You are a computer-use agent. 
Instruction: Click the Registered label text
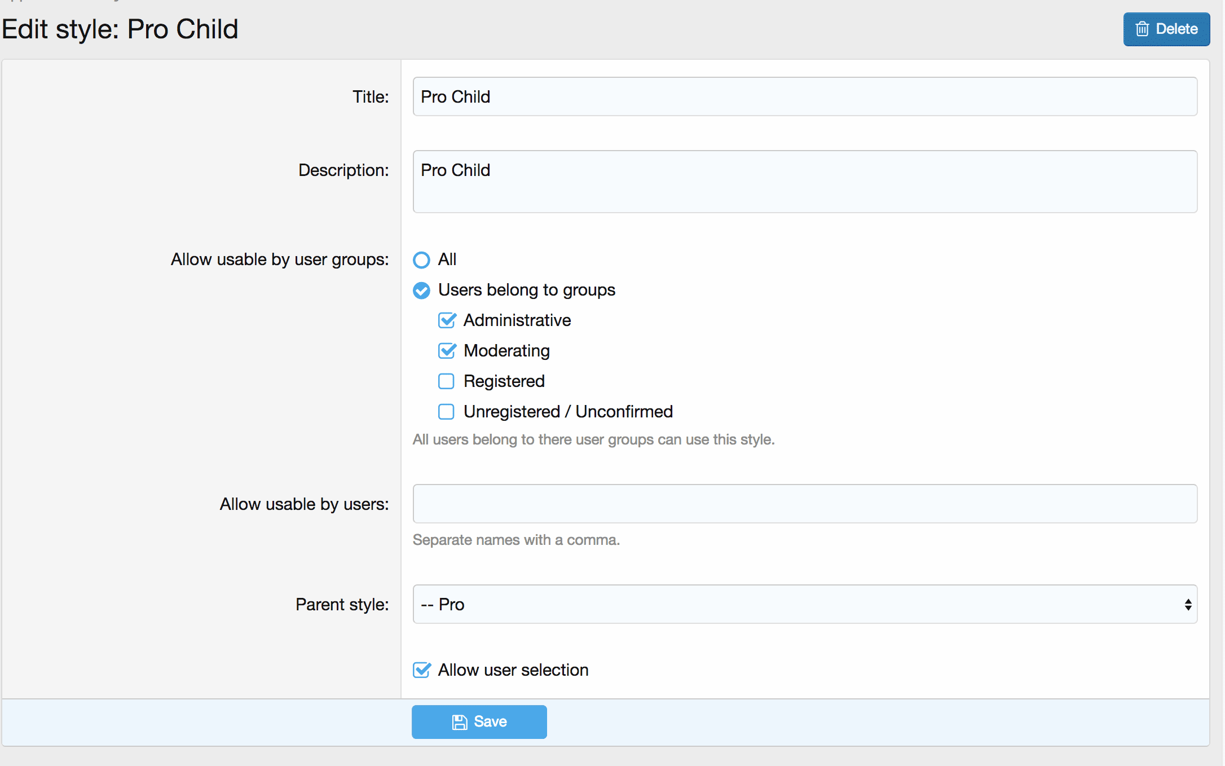[x=504, y=381]
